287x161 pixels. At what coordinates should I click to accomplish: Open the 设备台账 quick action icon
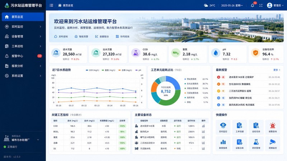tap(239, 142)
